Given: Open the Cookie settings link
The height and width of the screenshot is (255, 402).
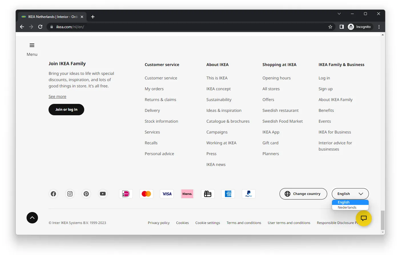Looking at the screenshot, I should coord(208,223).
